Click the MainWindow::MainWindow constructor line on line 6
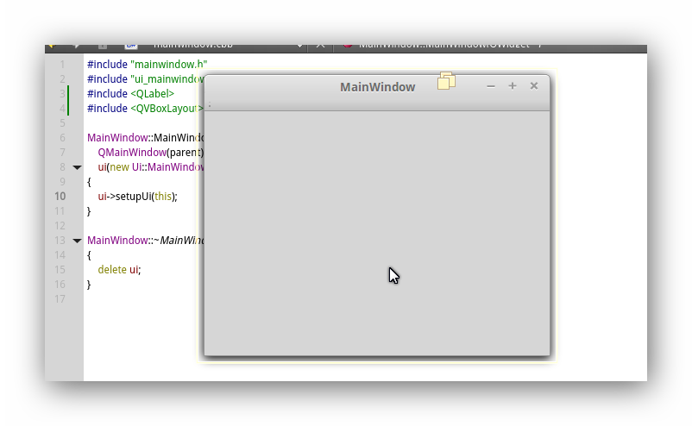Viewport: 692px width, 426px height. [145, 138]
